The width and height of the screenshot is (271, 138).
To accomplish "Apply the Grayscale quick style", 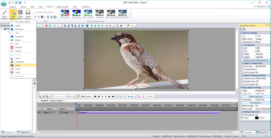I will [x=100, y=14].
